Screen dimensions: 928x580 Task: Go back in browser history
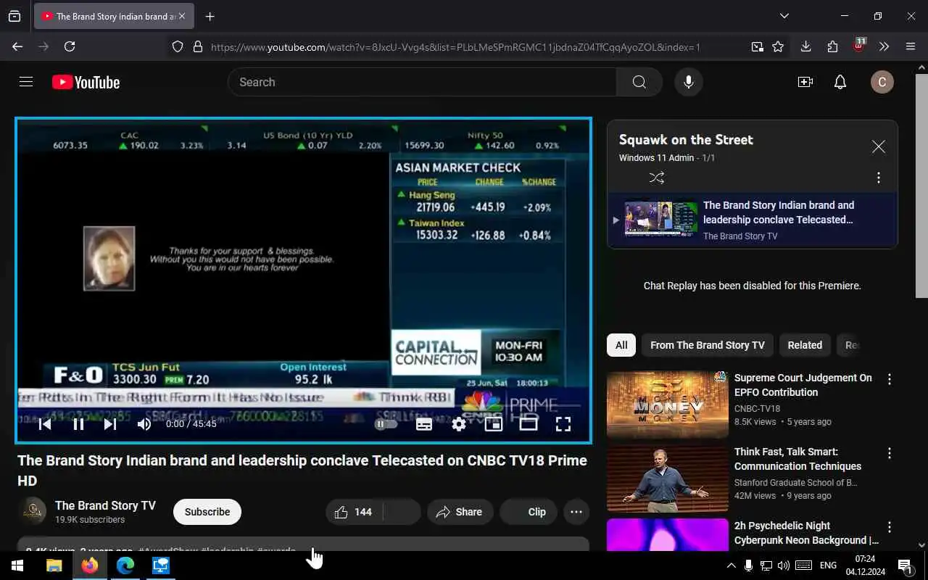(17, 46)
